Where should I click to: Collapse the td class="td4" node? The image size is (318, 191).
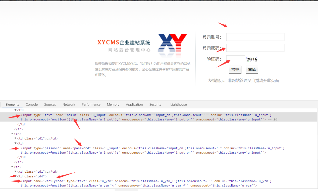coord(15,176)
